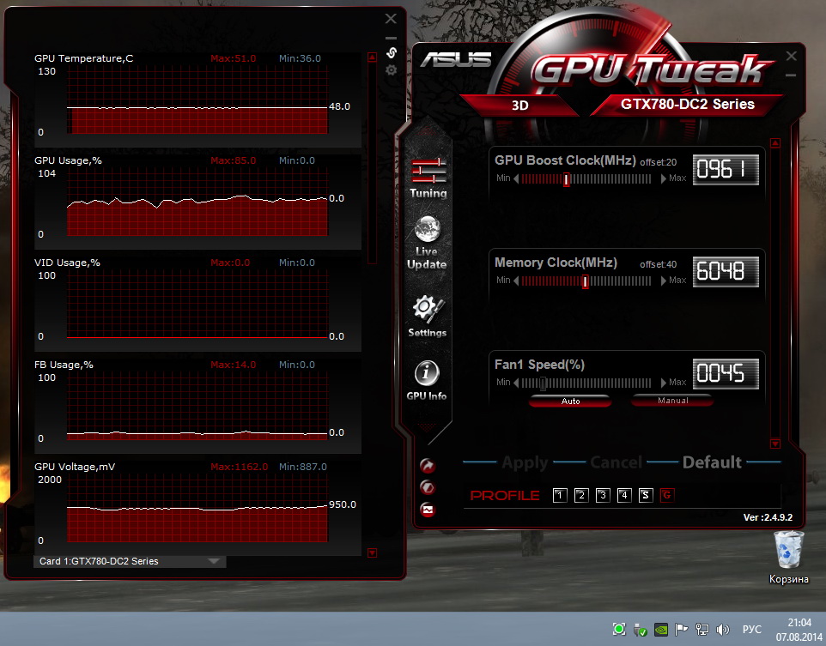Click the tray icon with green checkmark

click(x=640, y=630)
